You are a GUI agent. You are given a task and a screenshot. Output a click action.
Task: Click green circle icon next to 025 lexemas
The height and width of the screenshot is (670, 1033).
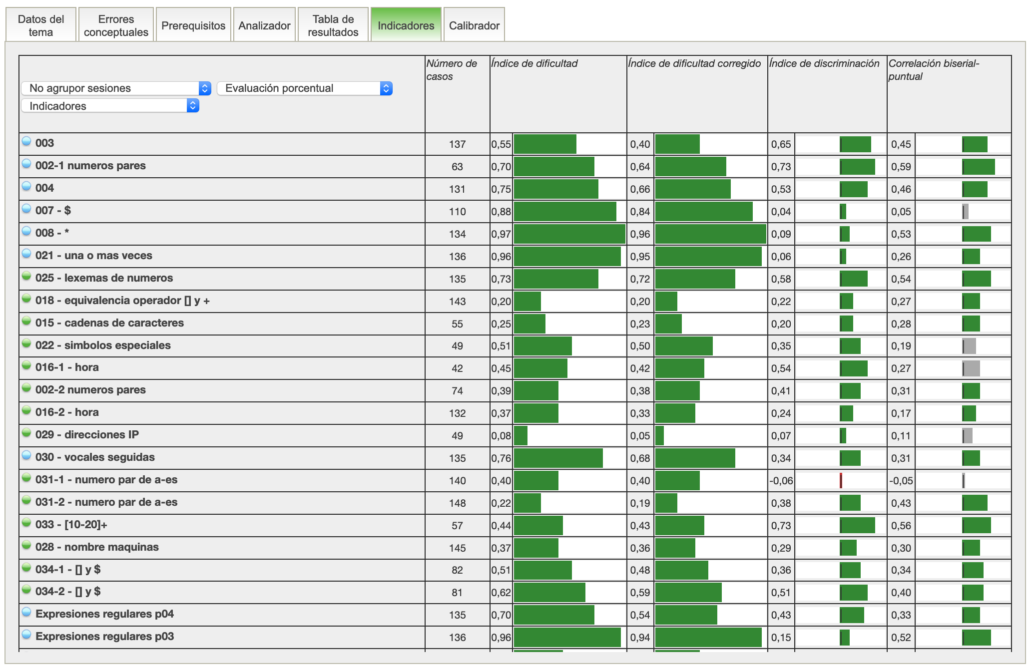[26, 276]
